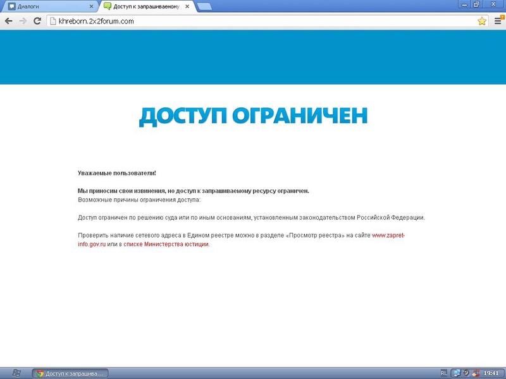Switch to the Диалоги tab
506x379 pixels.
(50, 6)
